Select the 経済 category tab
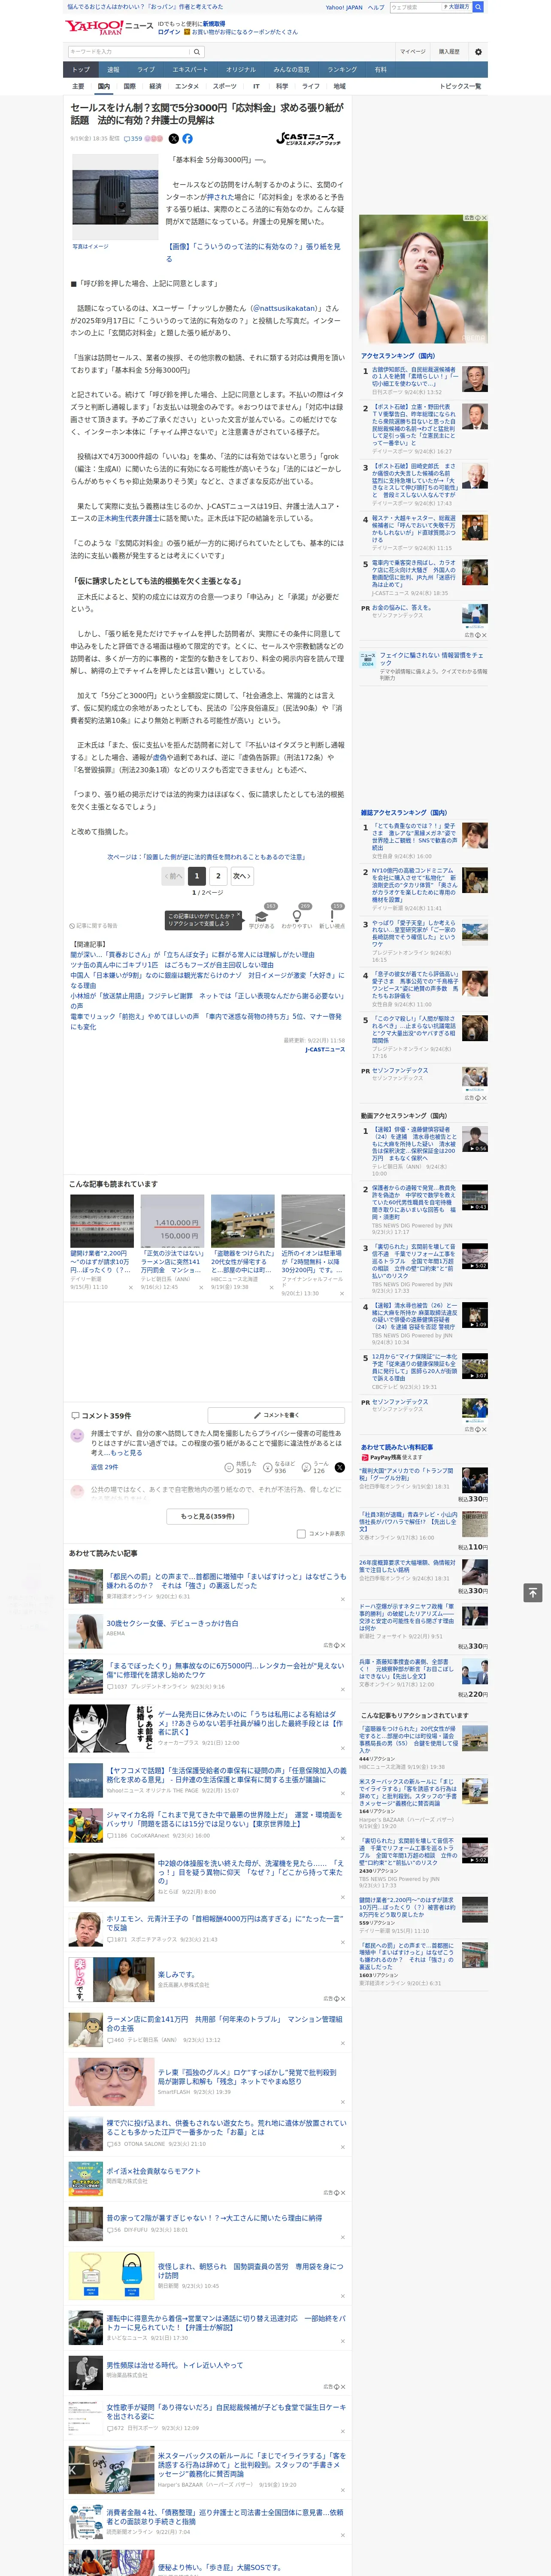This screenshot has height=2576, width=551. [155, 86]
